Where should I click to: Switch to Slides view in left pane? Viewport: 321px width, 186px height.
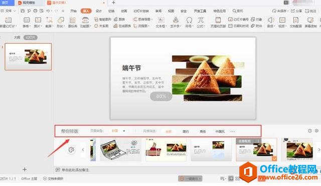tap(31, 37)
